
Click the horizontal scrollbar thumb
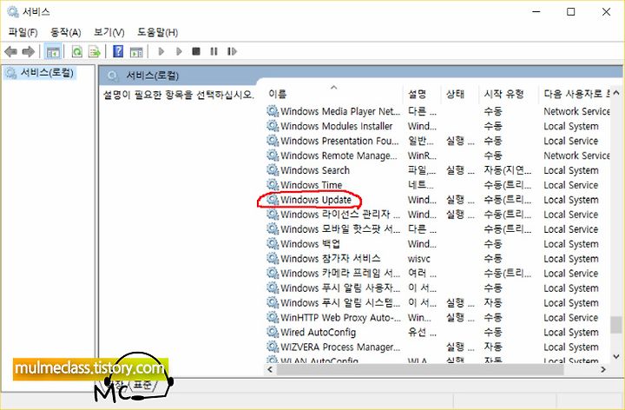click(420, 370)
